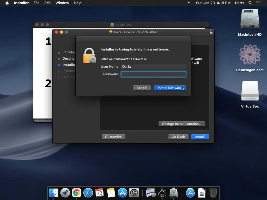
Task: Click 'Enter your password to allow this' text
Action: [123, 59]
